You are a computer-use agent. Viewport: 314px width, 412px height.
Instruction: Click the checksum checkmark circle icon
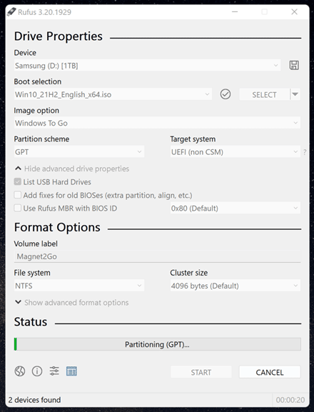pyautogui.click(x=226, y=94)
